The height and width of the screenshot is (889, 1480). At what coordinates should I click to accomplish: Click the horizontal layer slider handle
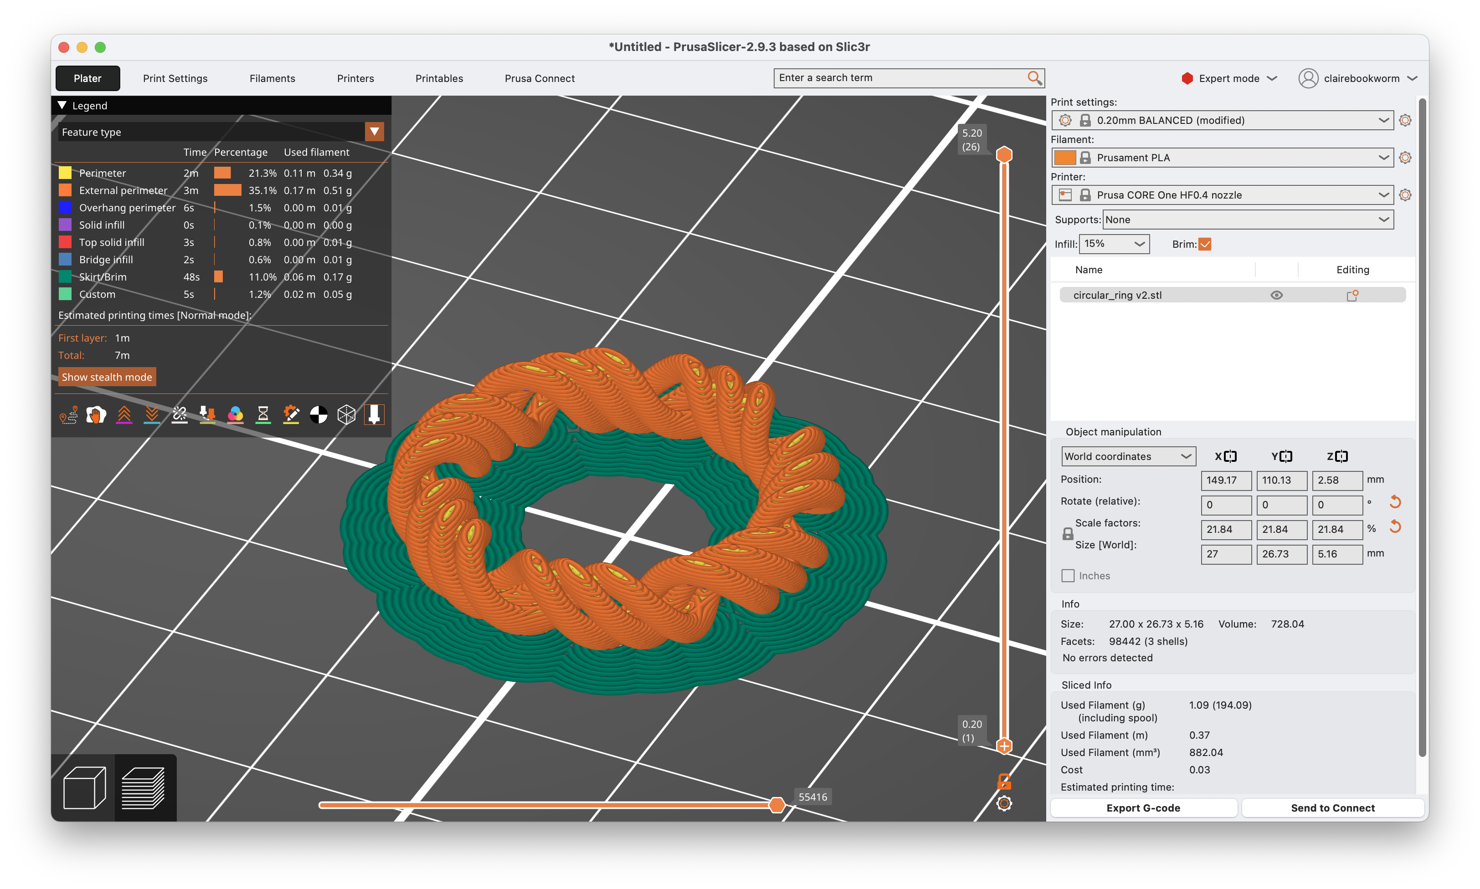[777, 805]
